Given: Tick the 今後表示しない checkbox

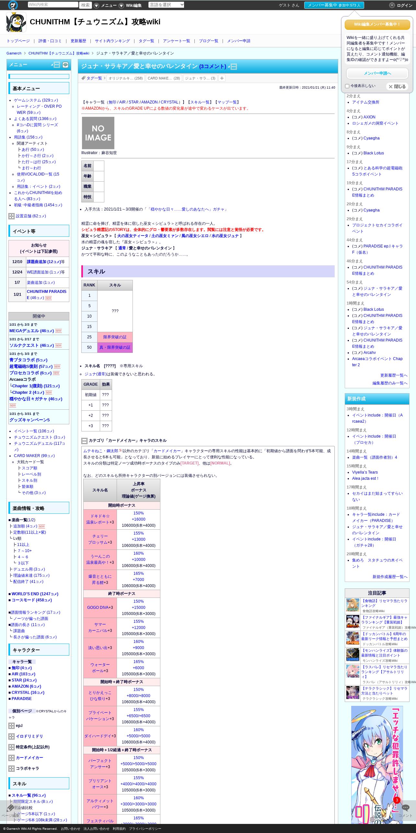Looking at the screenshot, I should pyautogui.click(x=347, y=86).
